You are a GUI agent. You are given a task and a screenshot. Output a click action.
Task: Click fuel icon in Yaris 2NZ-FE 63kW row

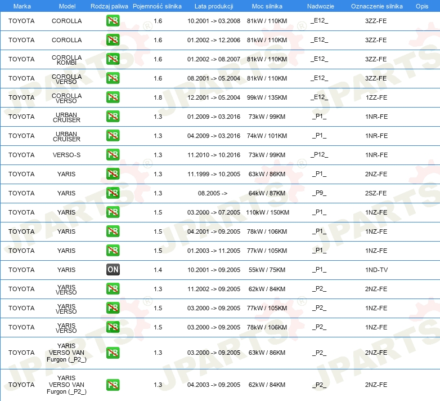point(113,173)
